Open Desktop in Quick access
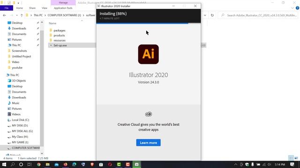Image resolution: width=300 pixels, height=168 pixels. (x=17, y=23)
